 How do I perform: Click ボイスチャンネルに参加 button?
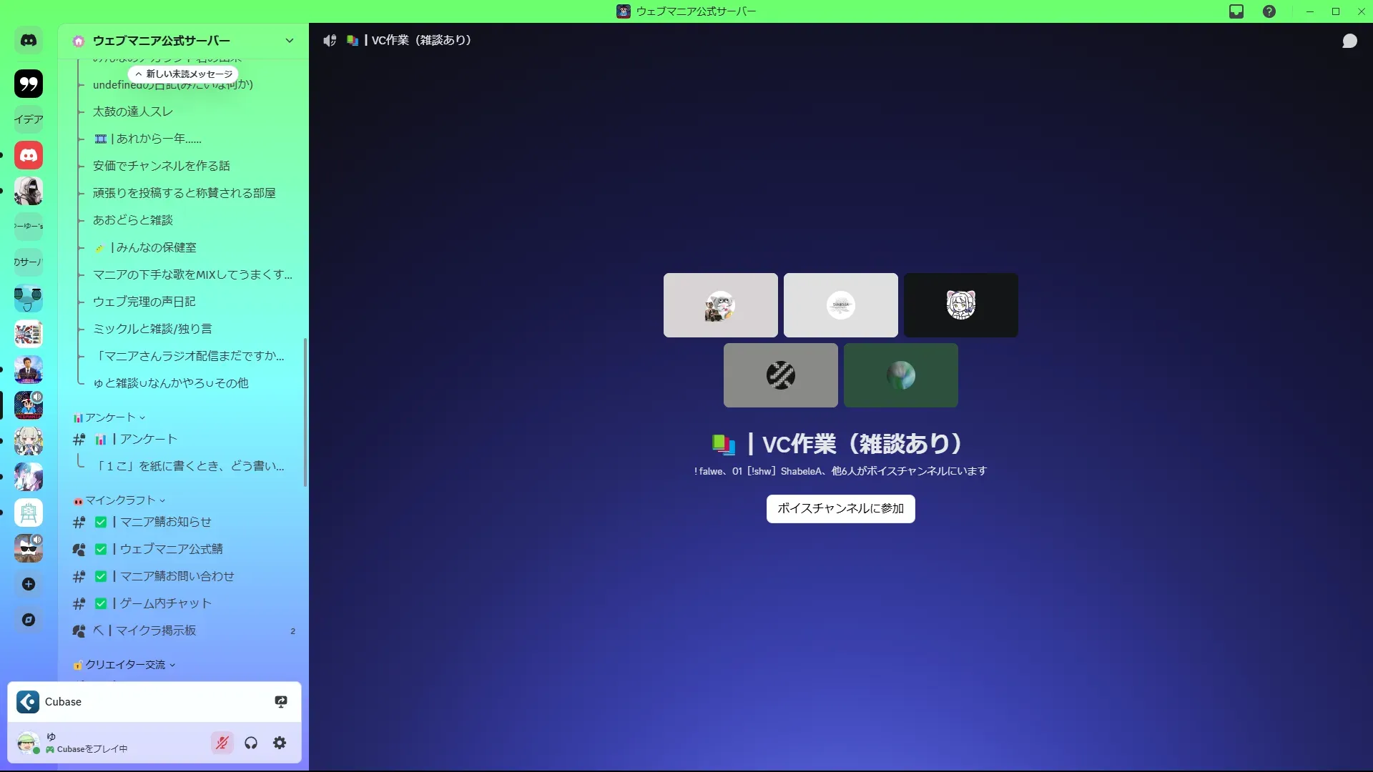pyautogui.click(x=840, y=508)
